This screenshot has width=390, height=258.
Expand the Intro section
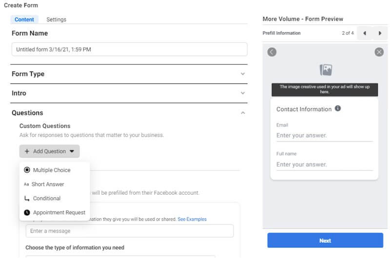coord(243,93)
